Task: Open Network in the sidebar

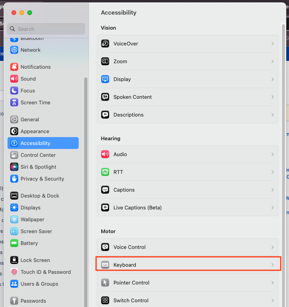Action: [x=30, y=50]
